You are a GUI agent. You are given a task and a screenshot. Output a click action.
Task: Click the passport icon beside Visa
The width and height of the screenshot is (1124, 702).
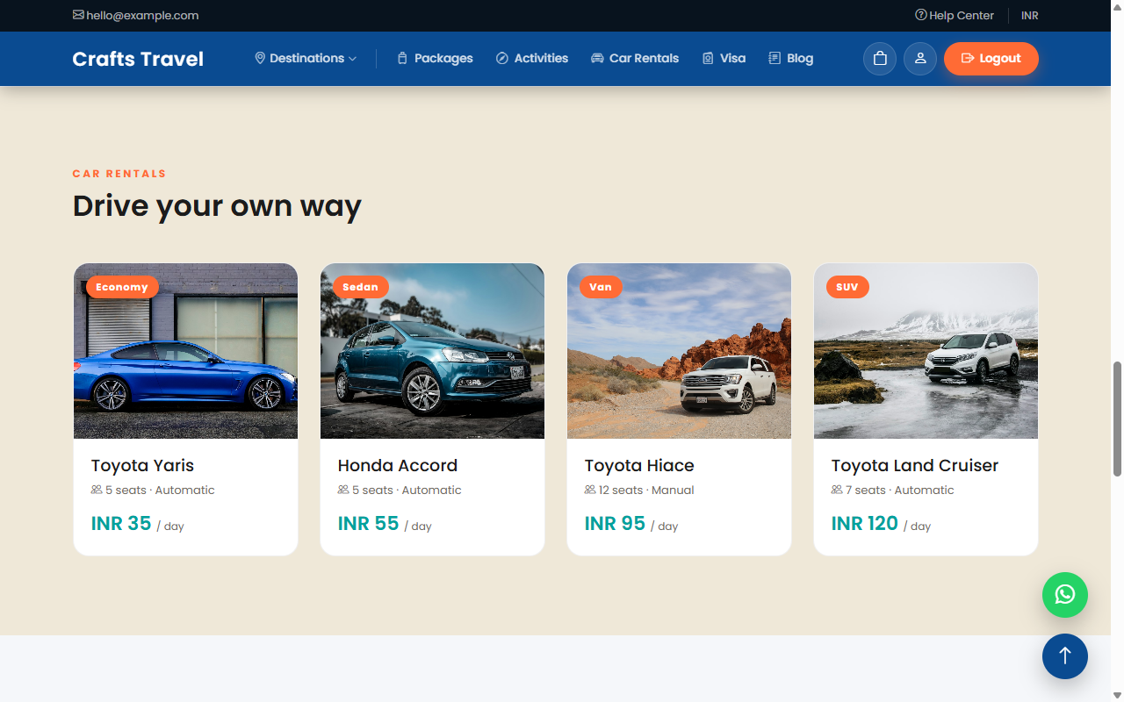708,59
